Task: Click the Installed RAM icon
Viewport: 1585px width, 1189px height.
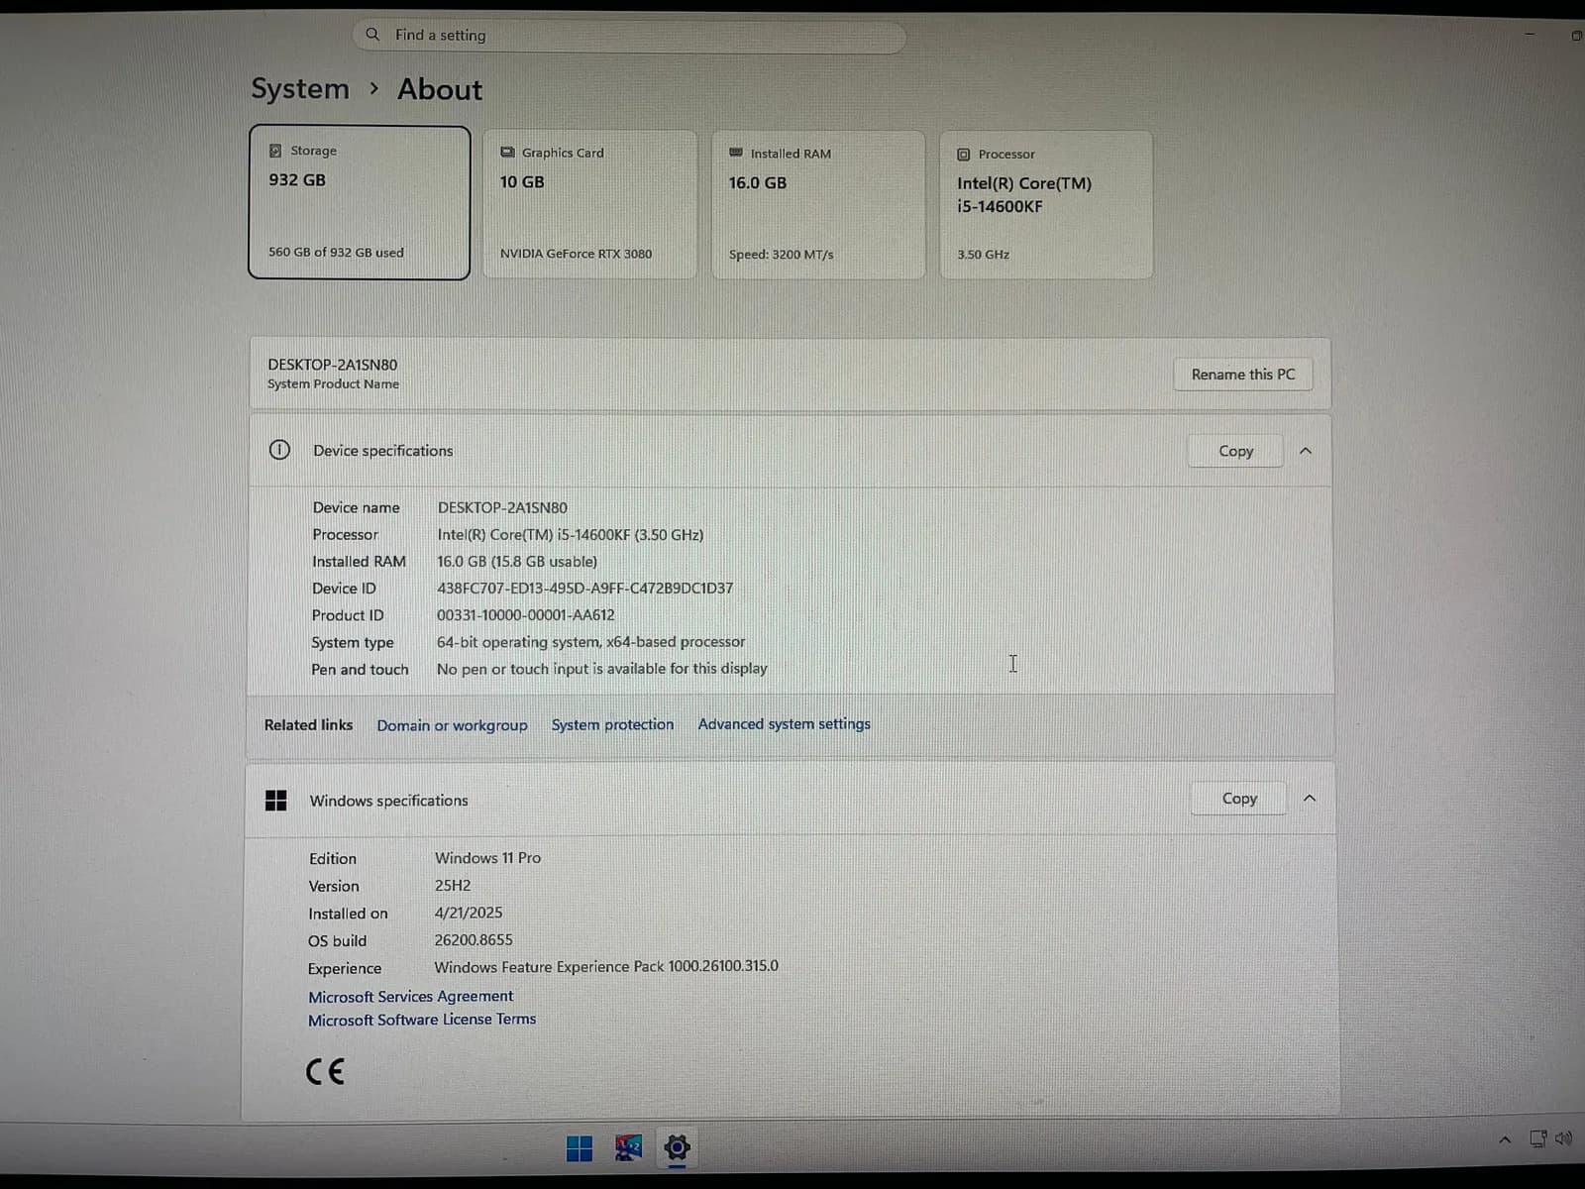Action: tap(736, 153)
